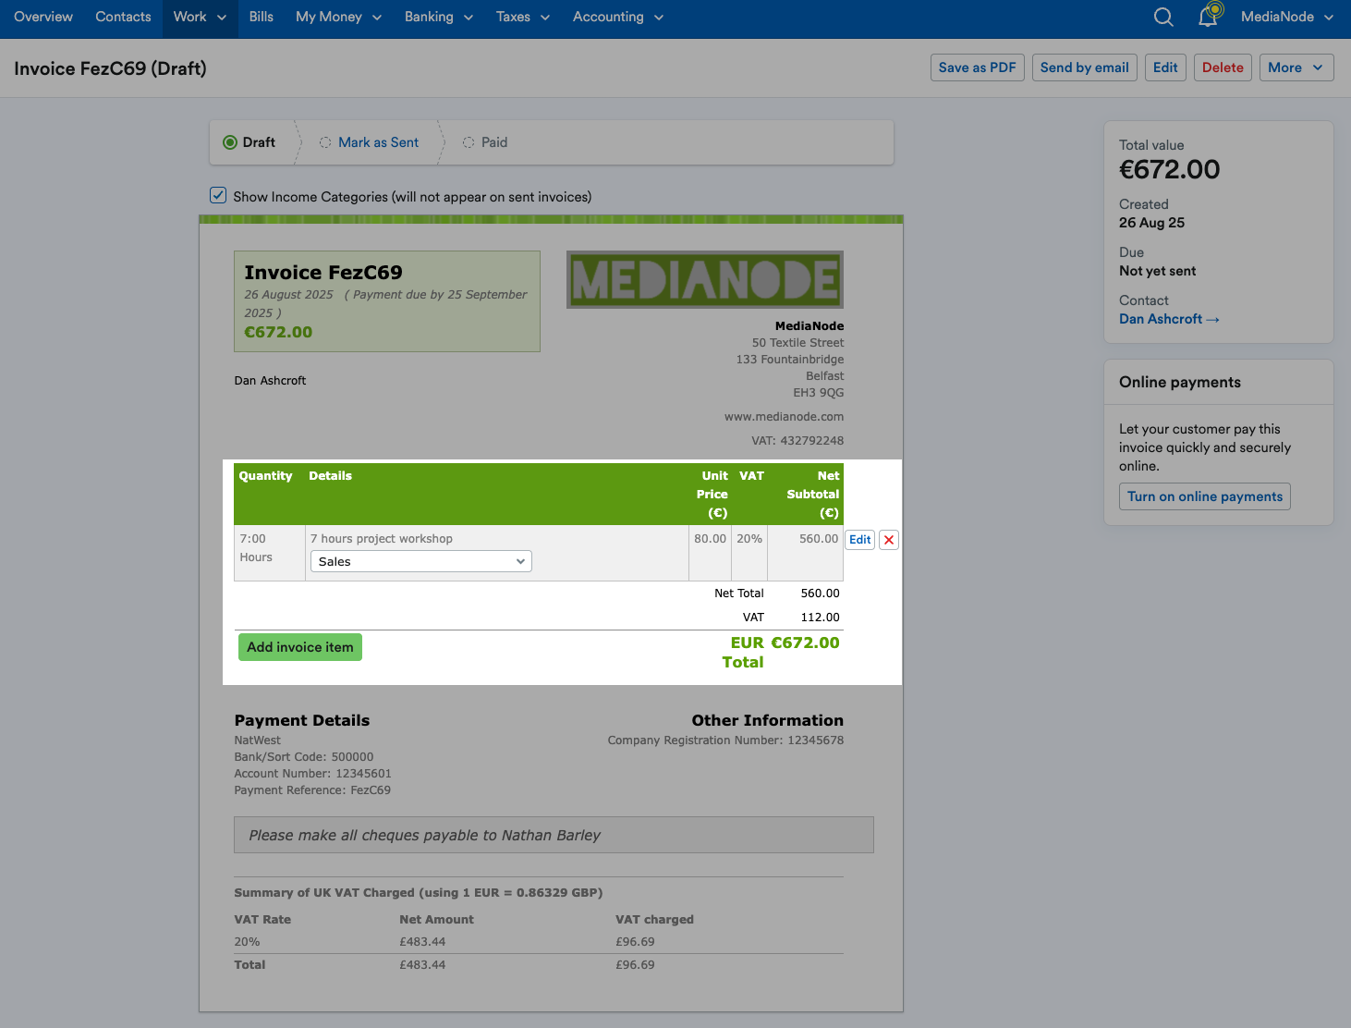Click Send by email button

click(x=1085, y=67)
